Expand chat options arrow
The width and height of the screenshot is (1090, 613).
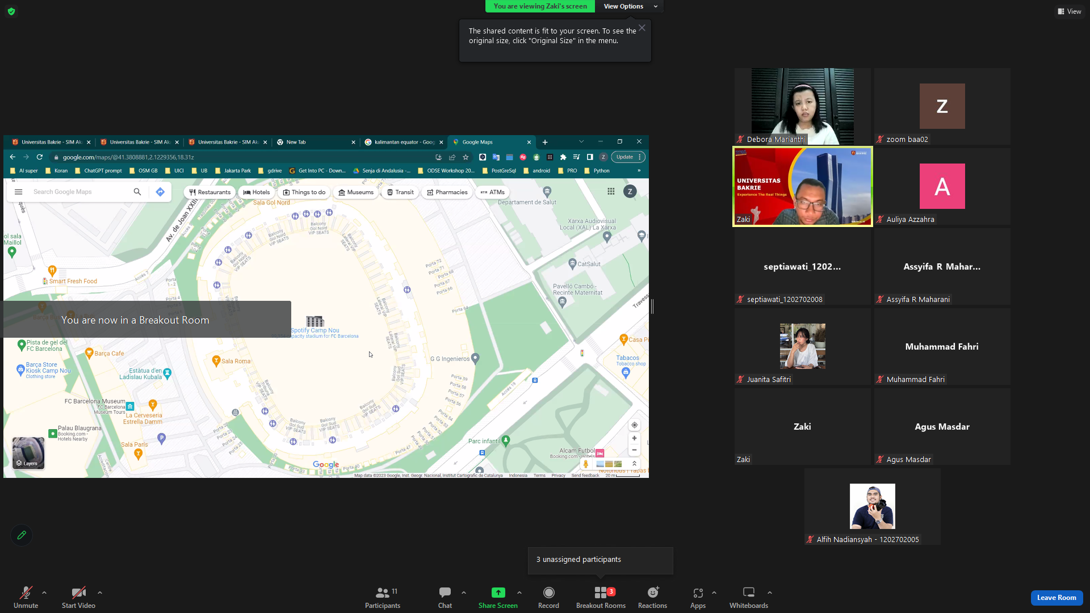(x=464, y=593)
